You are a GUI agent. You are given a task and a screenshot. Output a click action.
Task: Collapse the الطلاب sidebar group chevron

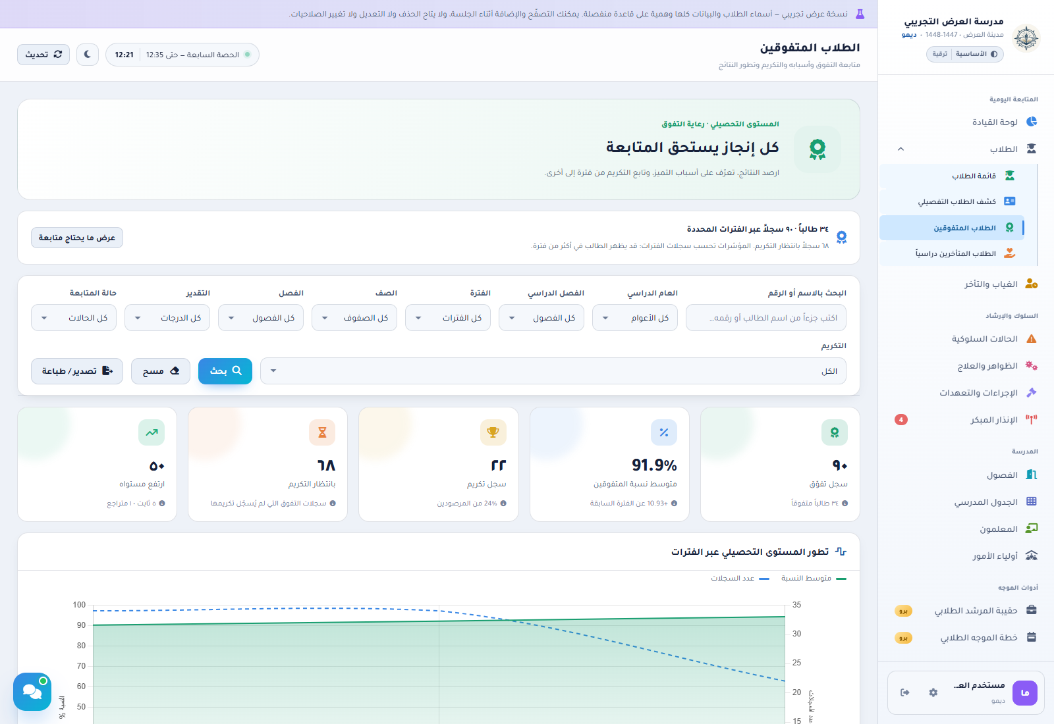(x=901, y=149)
